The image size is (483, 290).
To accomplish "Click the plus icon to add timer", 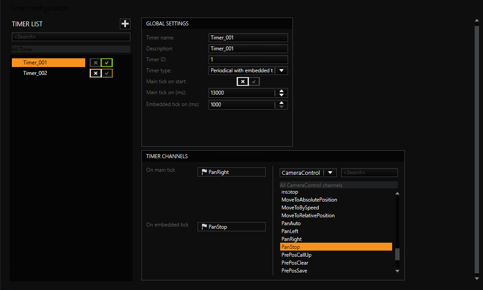I will 125,24.
